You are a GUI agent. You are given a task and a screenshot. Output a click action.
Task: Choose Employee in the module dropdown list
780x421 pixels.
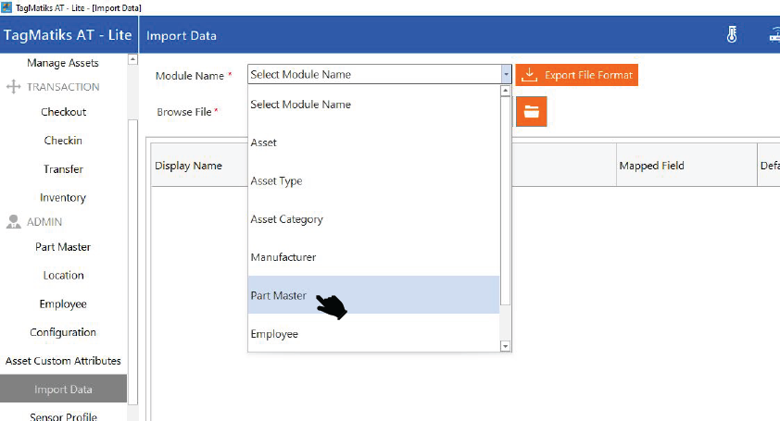[x=274, y=334]
